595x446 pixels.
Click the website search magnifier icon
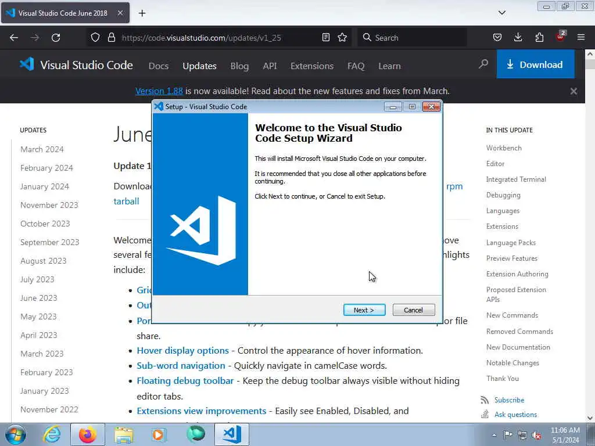[483, 64]
